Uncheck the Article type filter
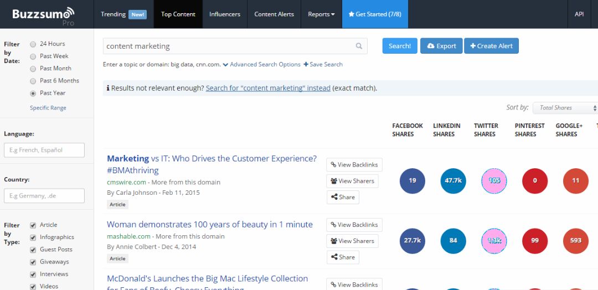The image size is (598, 290). tap(33, 225)
